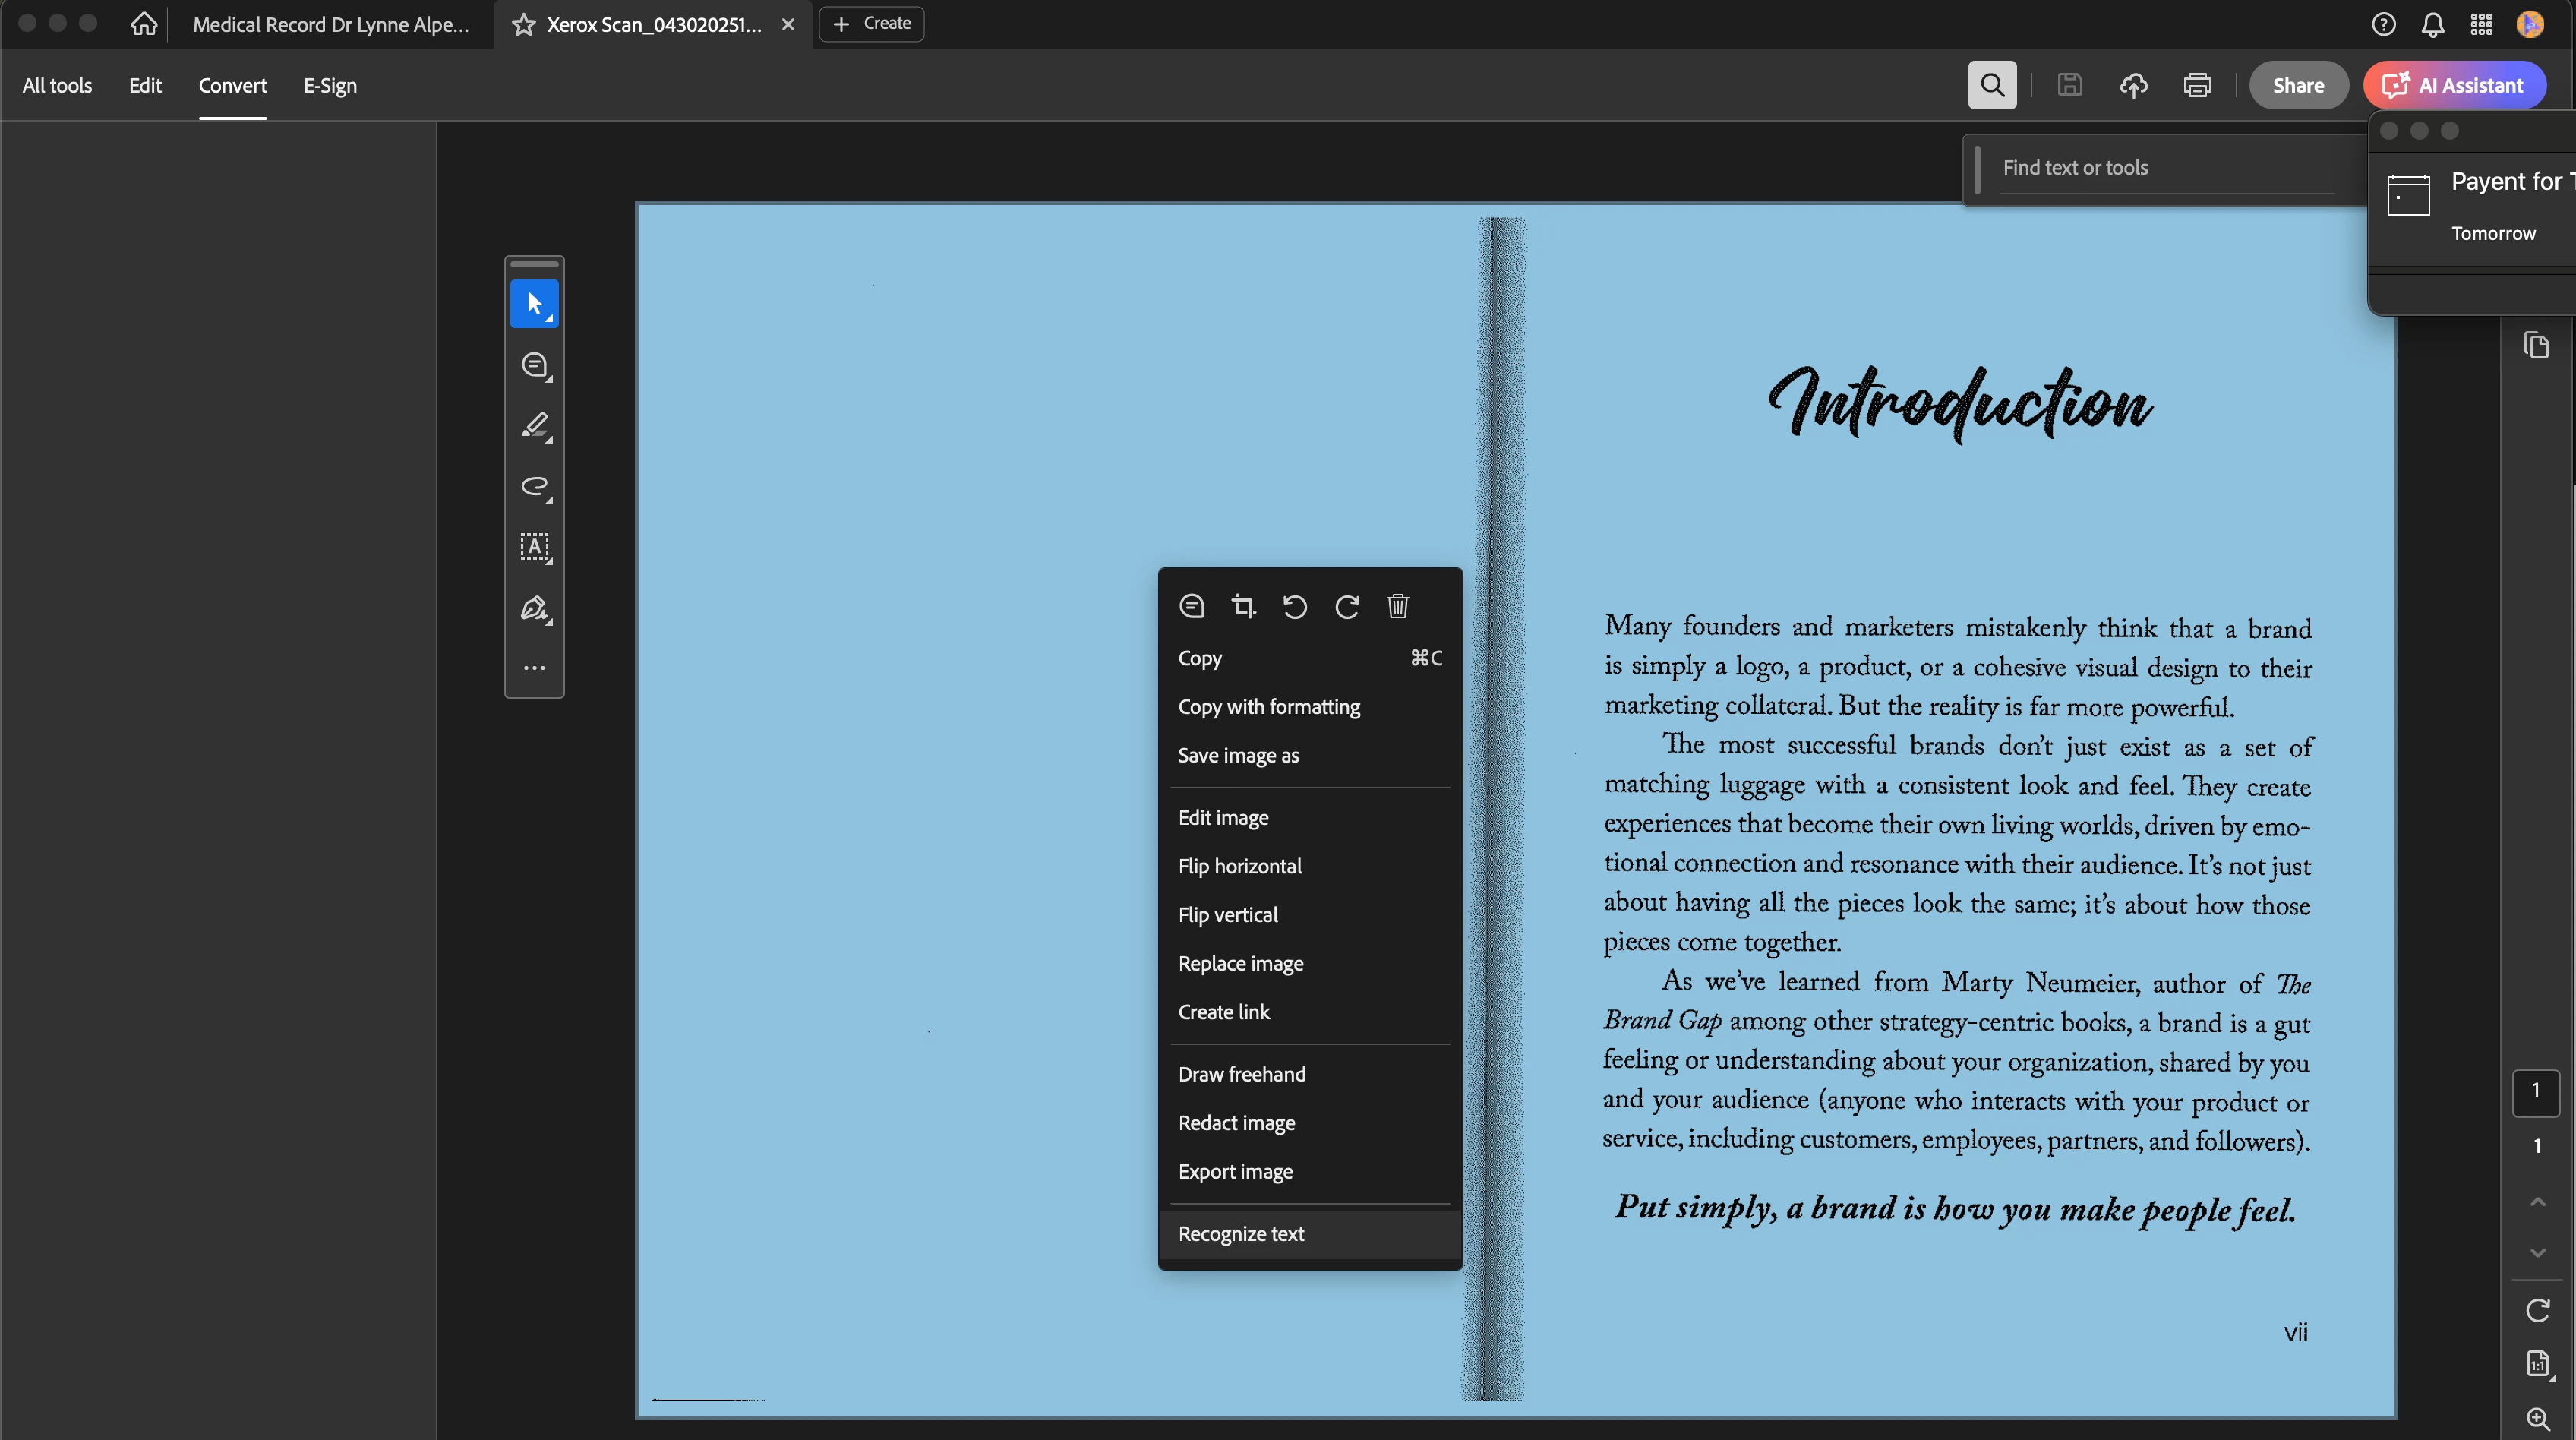
Task: Open more tools ellipsis in quick toolbar
Action: [534, 668]
